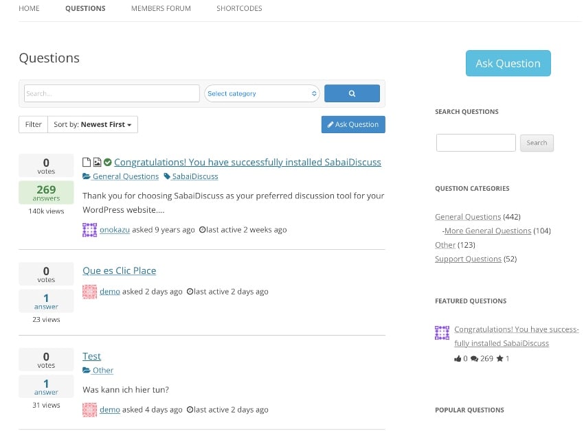Navigate to the Home menu item

pos(29,9)
